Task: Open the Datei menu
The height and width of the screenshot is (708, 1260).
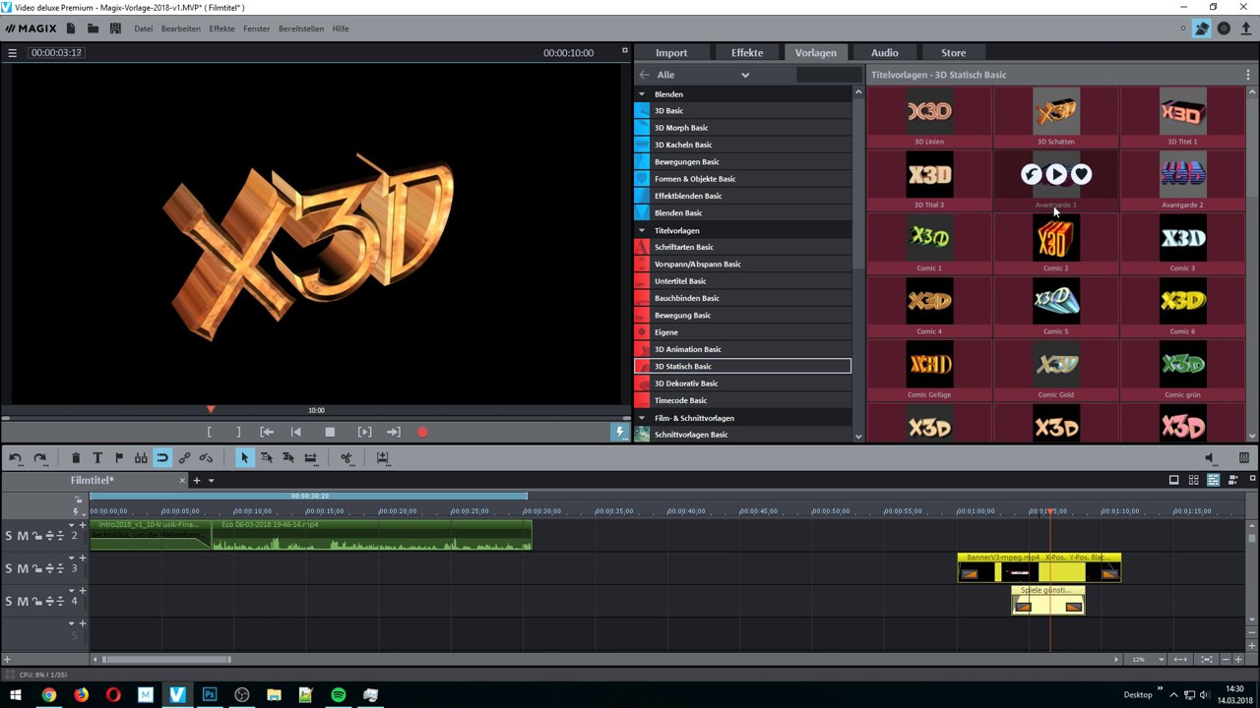Action: coord(144,29)
